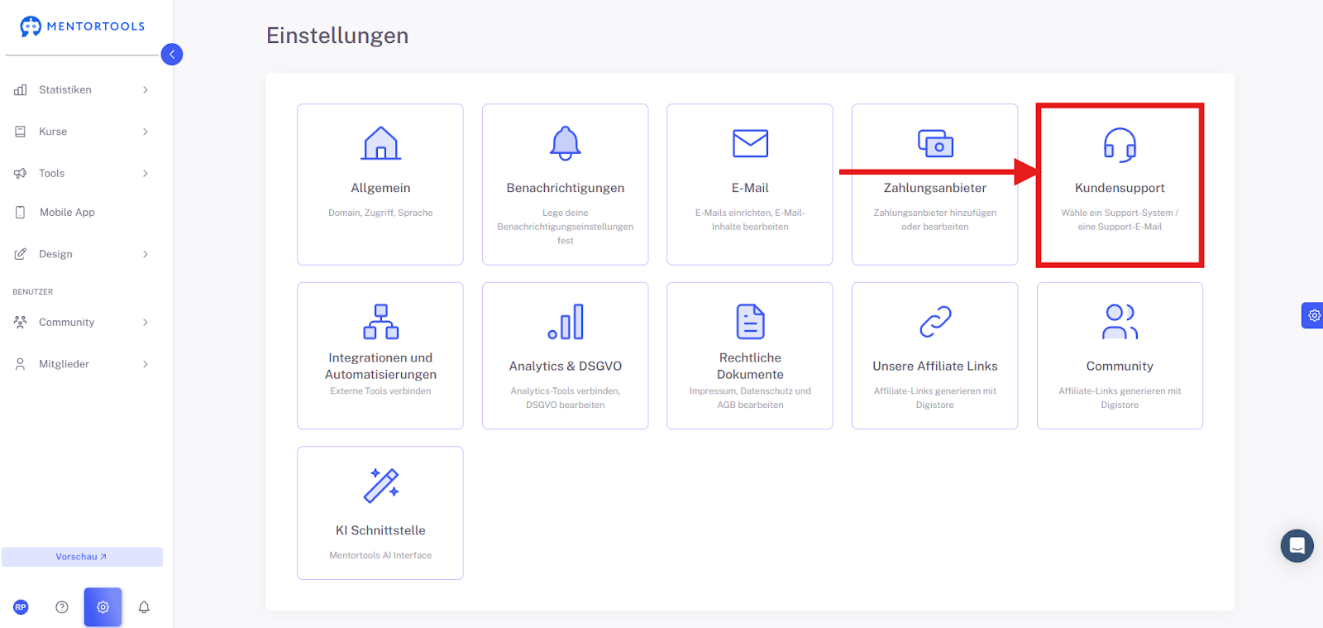
Task: Click the Mobile App phone icon
Action: click(x=21, y=213)
